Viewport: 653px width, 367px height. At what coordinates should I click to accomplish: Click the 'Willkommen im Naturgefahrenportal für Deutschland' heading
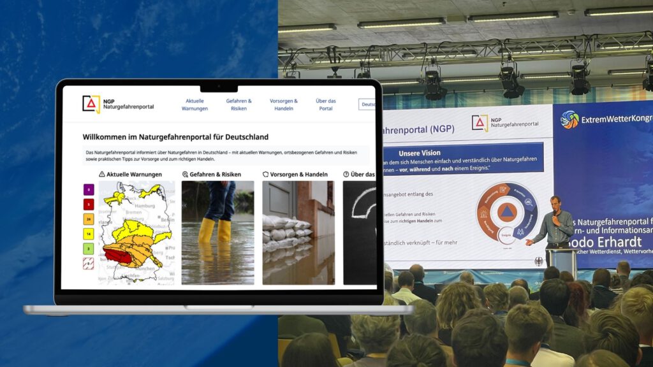[x=175, y=137]
